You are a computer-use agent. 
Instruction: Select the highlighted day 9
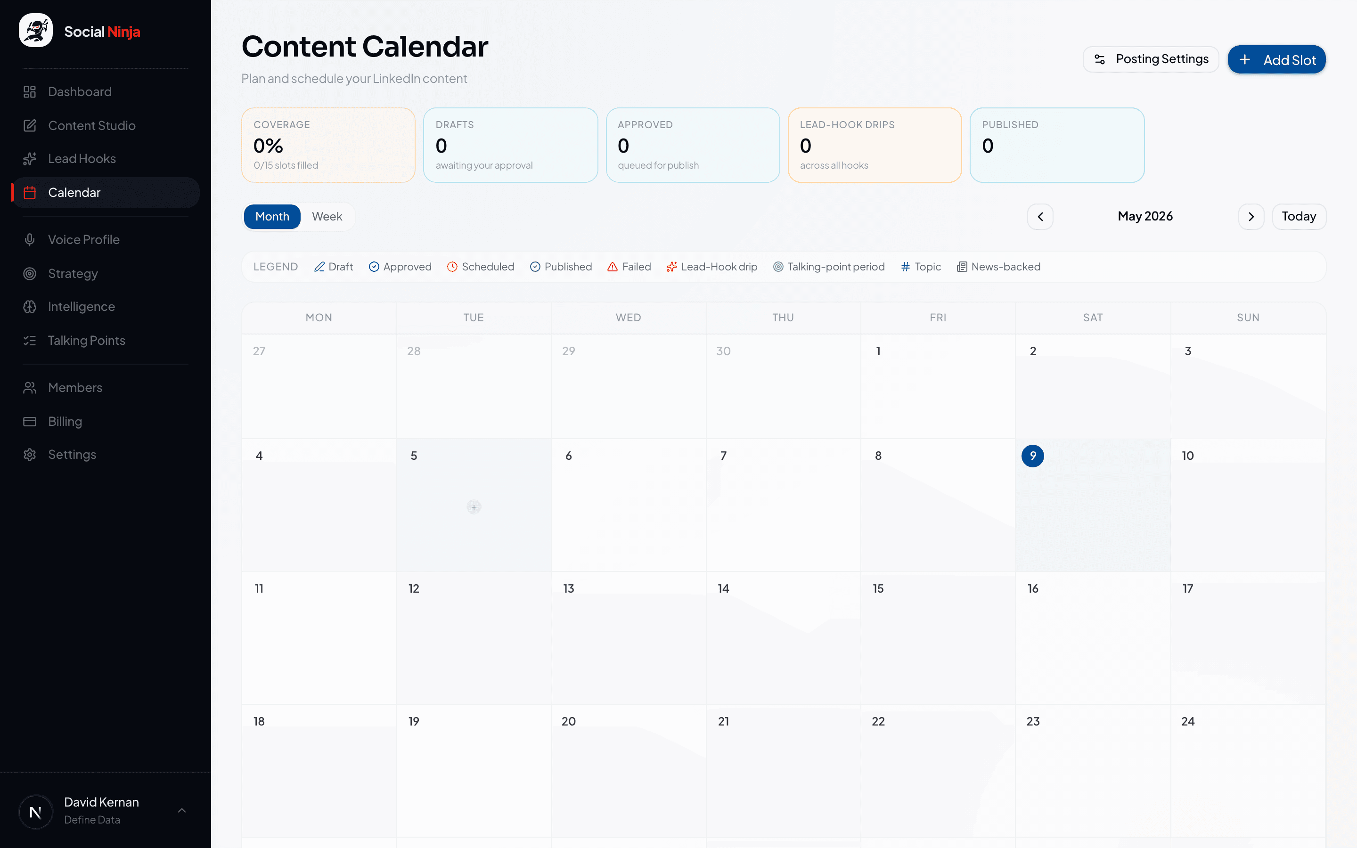(1032, 456)
